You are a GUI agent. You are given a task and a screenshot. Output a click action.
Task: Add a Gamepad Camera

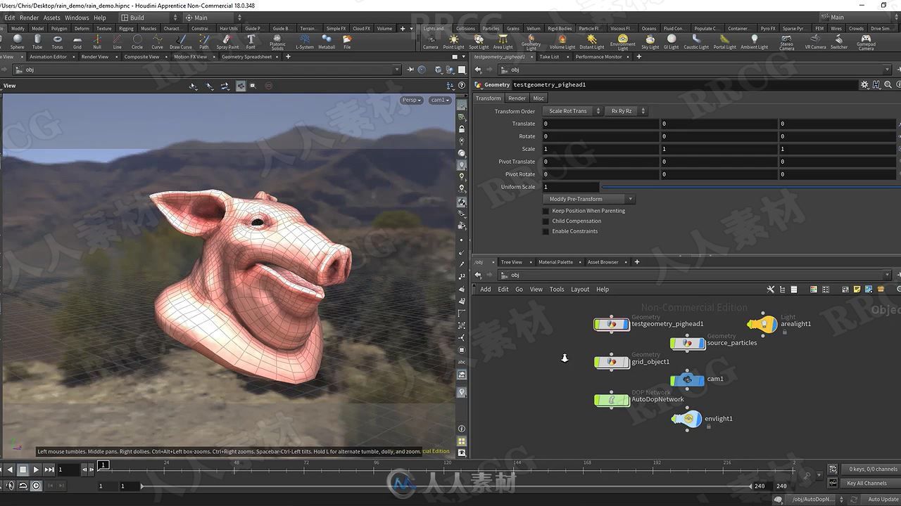(866, 42)
